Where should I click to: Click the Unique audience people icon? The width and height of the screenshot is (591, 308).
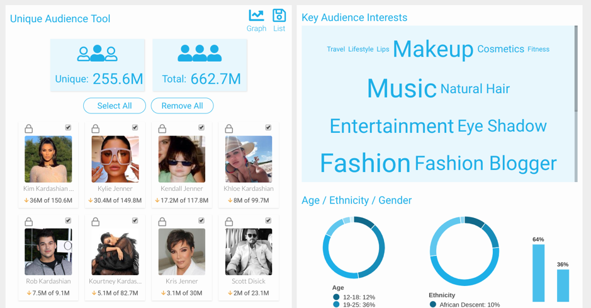(98, 53)
